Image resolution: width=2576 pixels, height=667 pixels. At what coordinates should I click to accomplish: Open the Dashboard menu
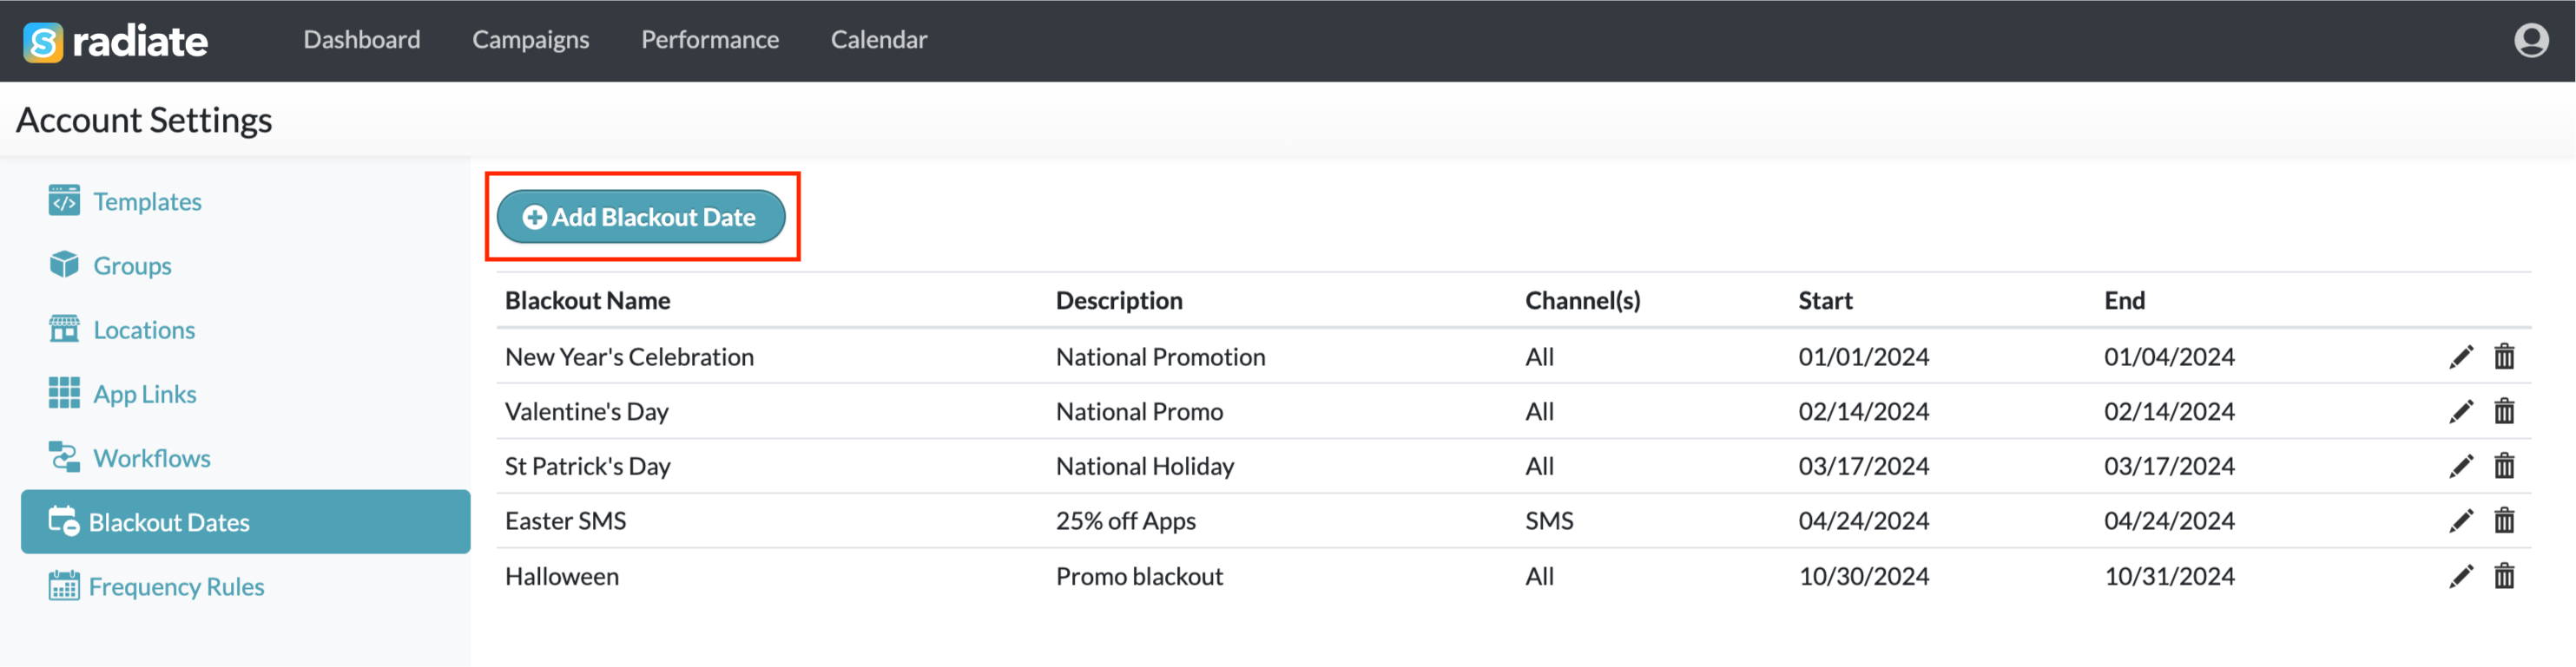[x=362, y=40]
